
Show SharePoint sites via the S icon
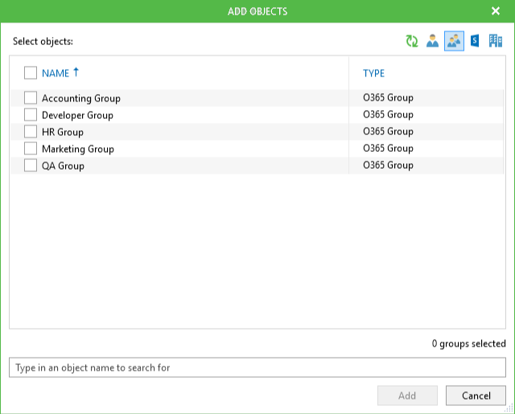(474, 41)
